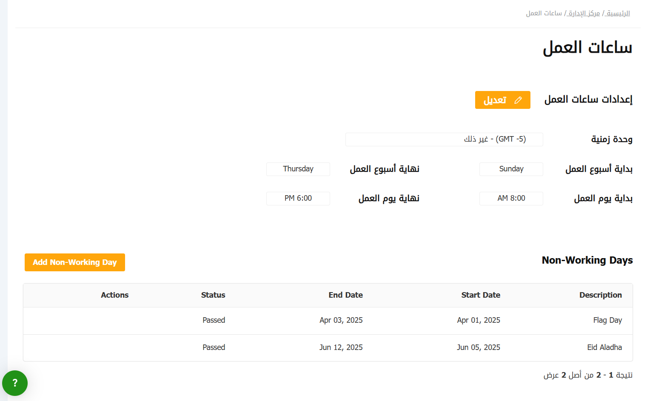Screen dimensions: 647x401
Task: Open the green help question mark button
Action: pos(15,383)
